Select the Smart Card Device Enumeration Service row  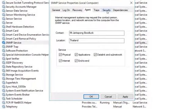[x=26, y=35]
